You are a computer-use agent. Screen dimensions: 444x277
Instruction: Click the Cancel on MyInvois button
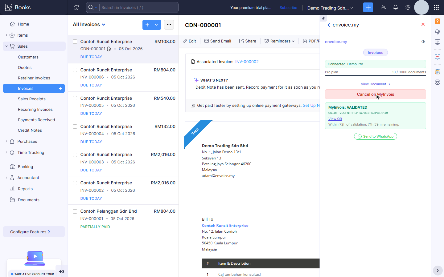[x=376, y=94]
